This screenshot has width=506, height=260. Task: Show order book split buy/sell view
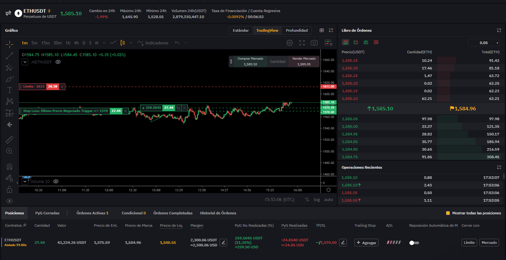(356, 43)
